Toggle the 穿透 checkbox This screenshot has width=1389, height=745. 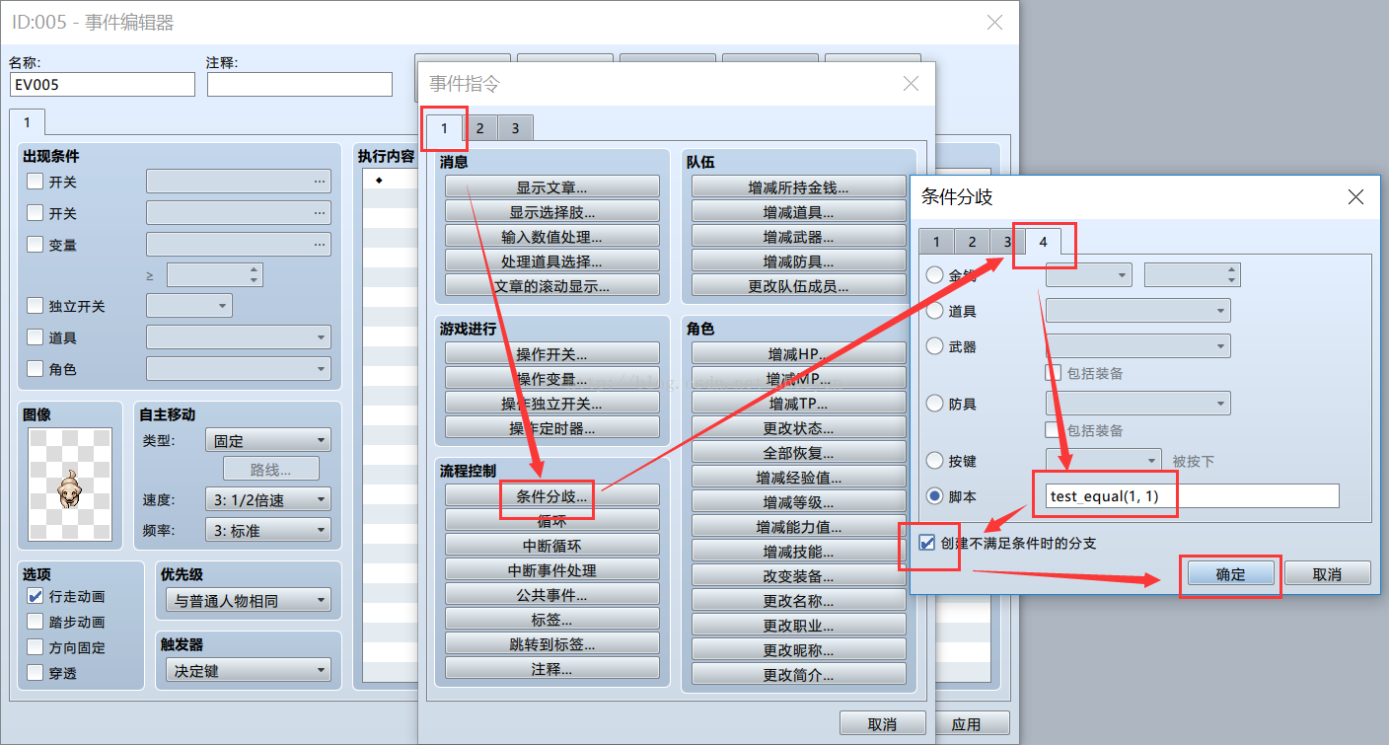coord(36,673)
